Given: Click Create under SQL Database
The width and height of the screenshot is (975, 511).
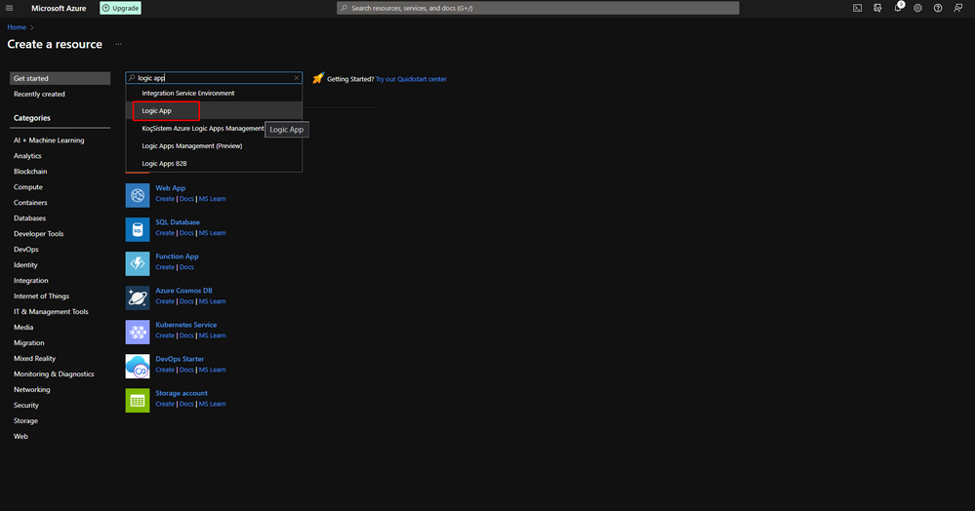Looking at the screenshot, I should [165, 233].
